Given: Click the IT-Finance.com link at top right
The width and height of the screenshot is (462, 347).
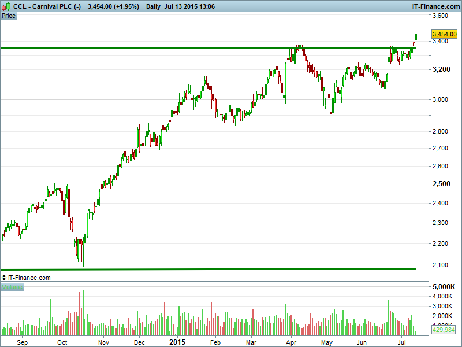Looking at the screenshot, I should point(436,6).
